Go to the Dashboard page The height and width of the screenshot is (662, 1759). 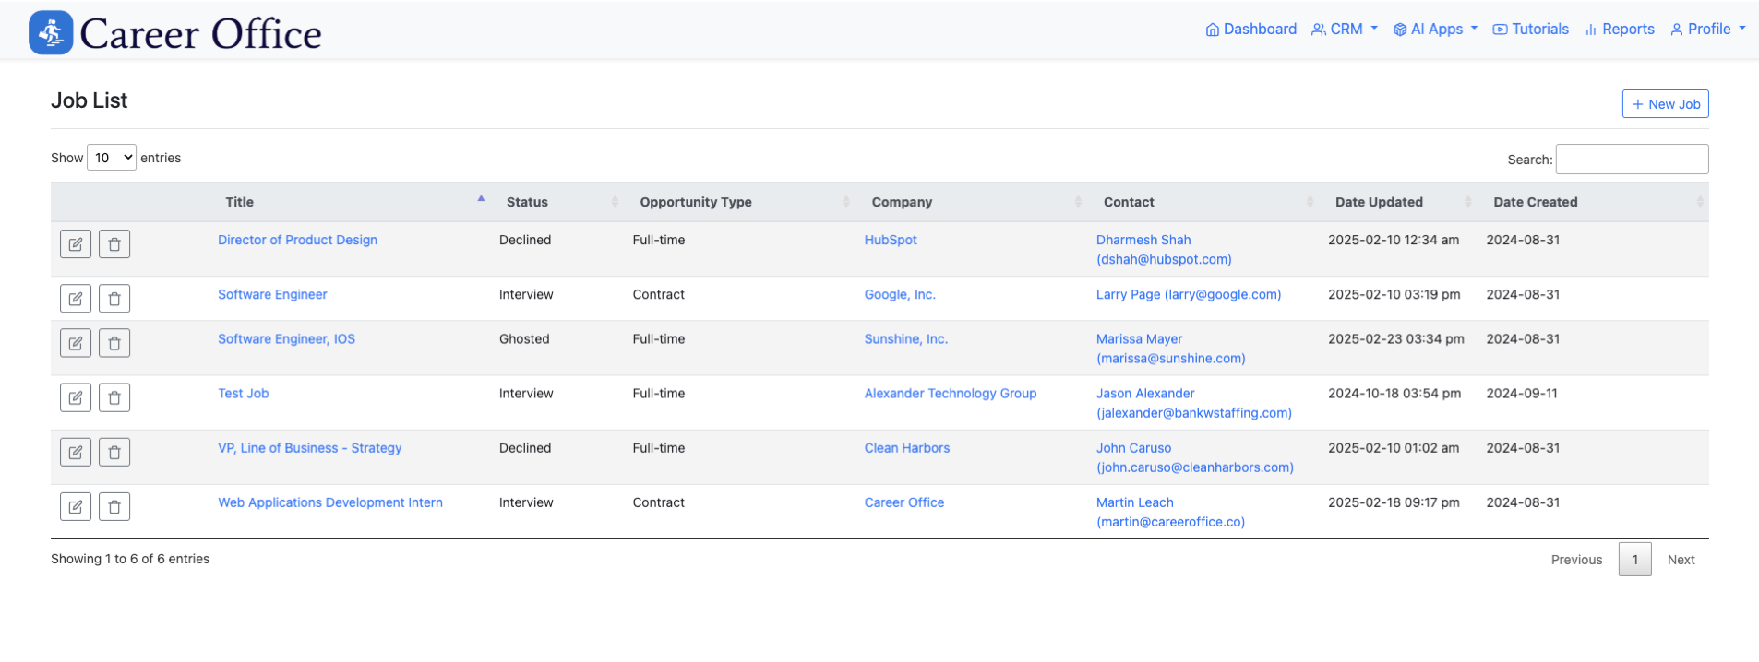(1250, 30)
